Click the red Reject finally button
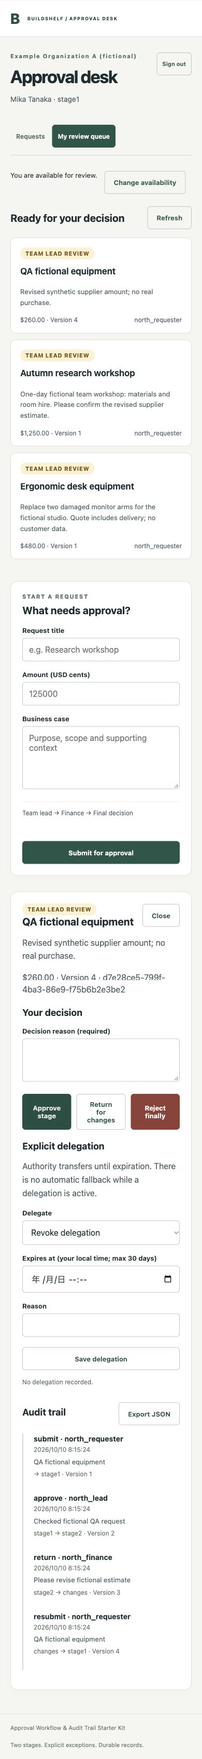202x1759 pixels. coord(155,1112)
